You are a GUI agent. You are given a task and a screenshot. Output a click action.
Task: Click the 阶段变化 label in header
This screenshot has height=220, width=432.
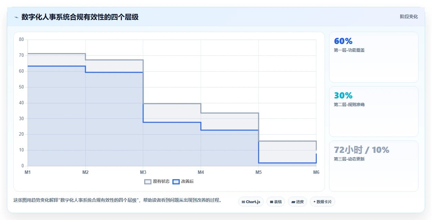(x=409, y=17)
